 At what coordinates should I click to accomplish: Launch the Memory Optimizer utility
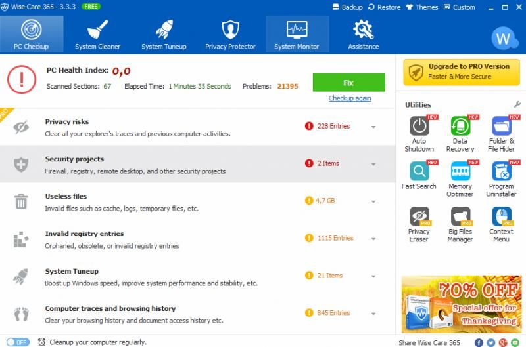[x=460, y=173]
